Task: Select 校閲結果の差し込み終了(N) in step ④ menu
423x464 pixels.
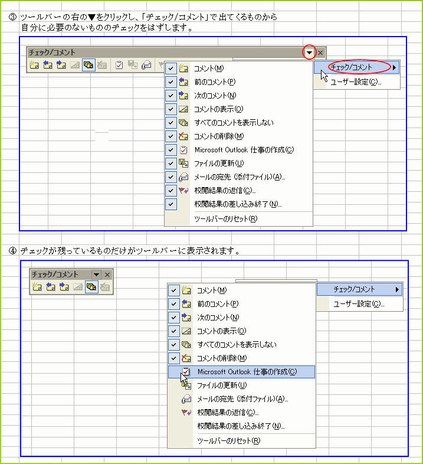Action: (x=242, y=426)
